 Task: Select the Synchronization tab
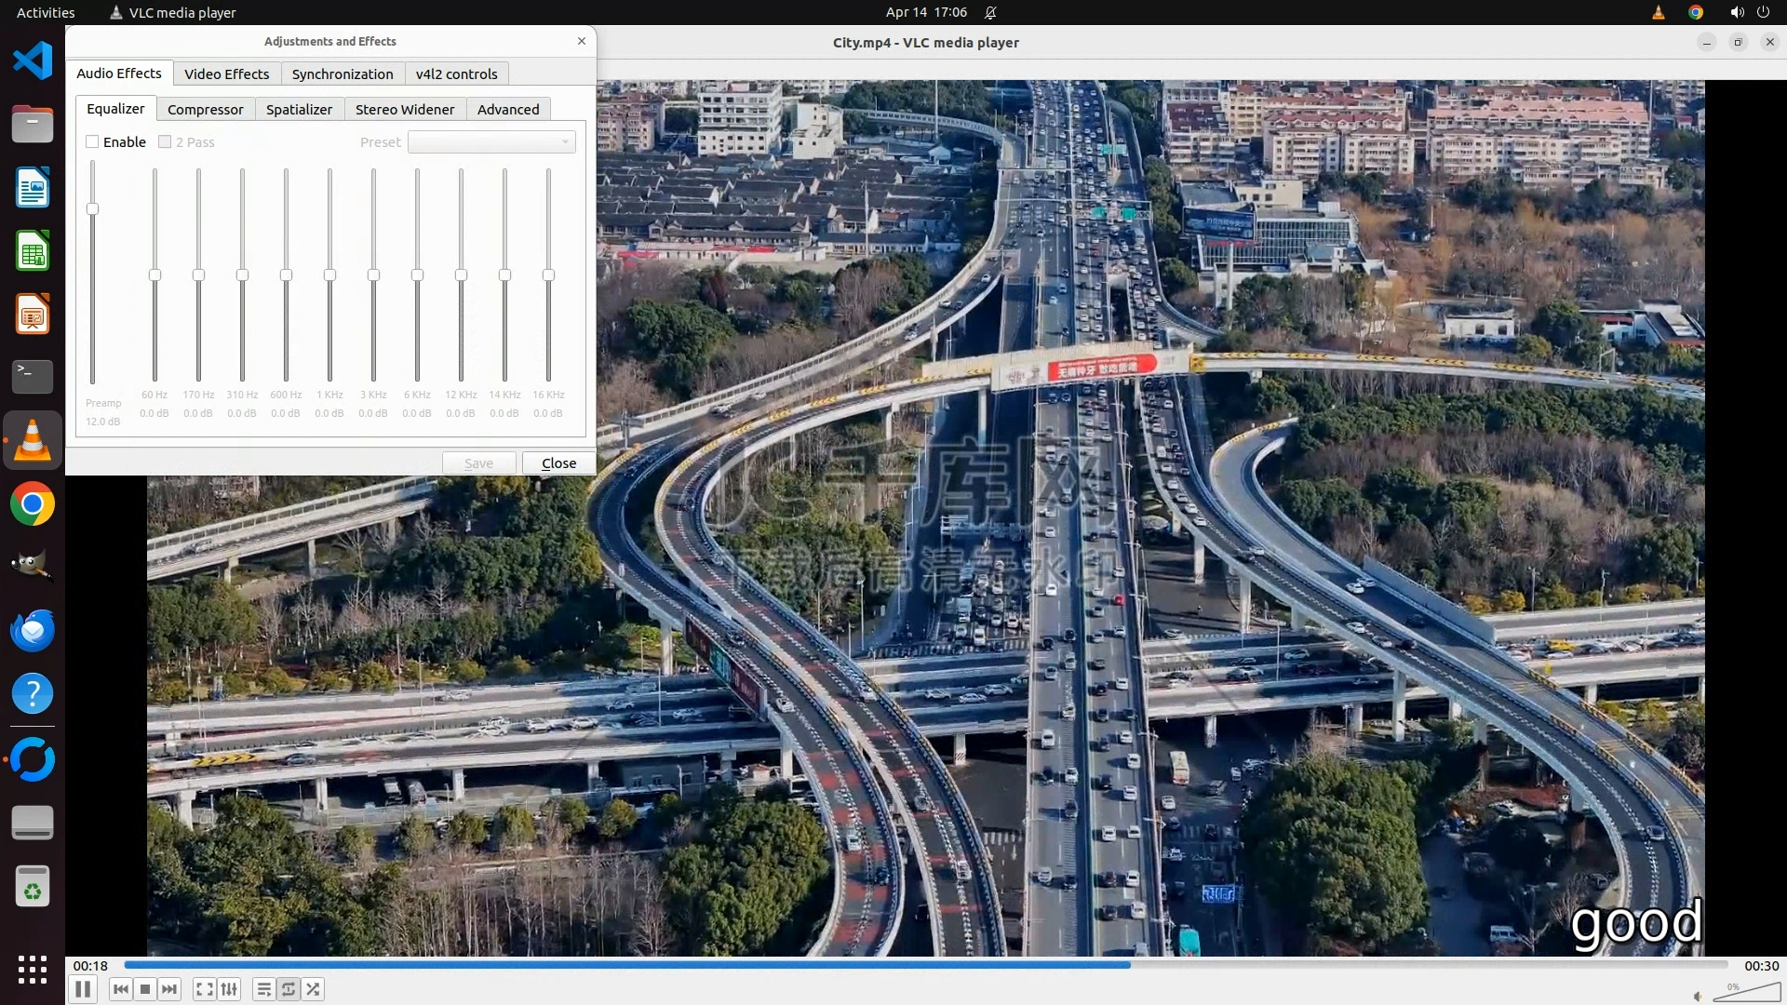tap(342, 74)
